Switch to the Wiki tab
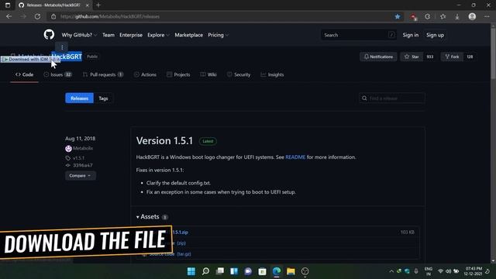This screenshot has width=496, height=279. pyautogui.click(x=208, y=74)
